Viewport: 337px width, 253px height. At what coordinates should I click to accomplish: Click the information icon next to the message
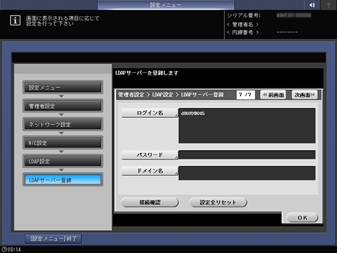(x=15, y=20)
